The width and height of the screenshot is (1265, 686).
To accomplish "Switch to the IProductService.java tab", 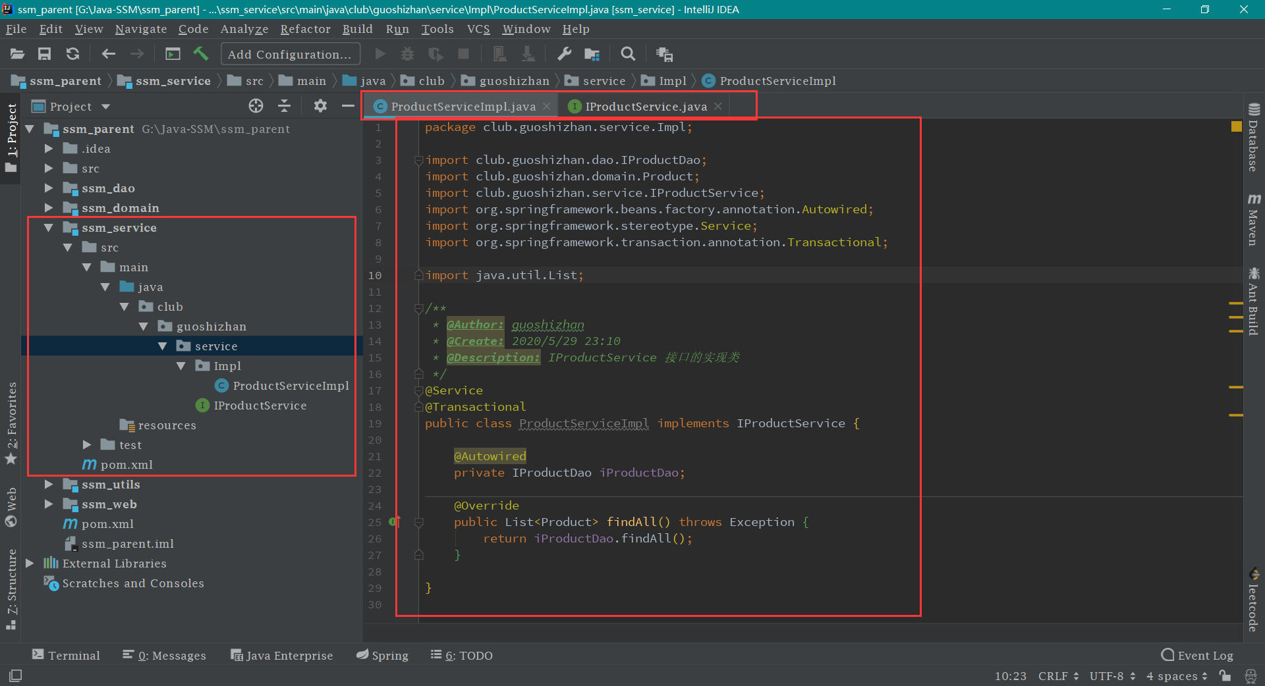I will tap(645, 107).
